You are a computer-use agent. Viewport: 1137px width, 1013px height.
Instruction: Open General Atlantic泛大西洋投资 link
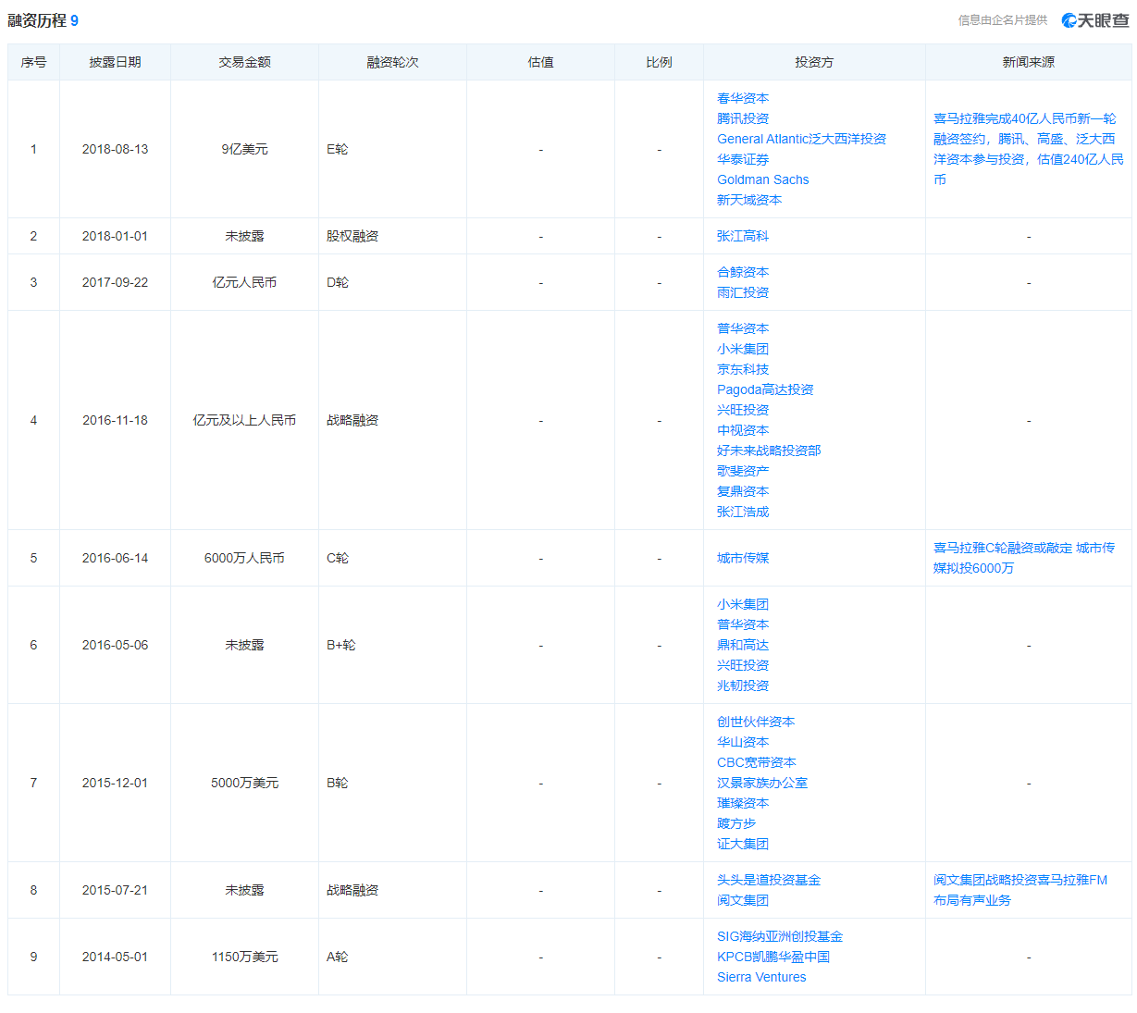pos(801,139)
